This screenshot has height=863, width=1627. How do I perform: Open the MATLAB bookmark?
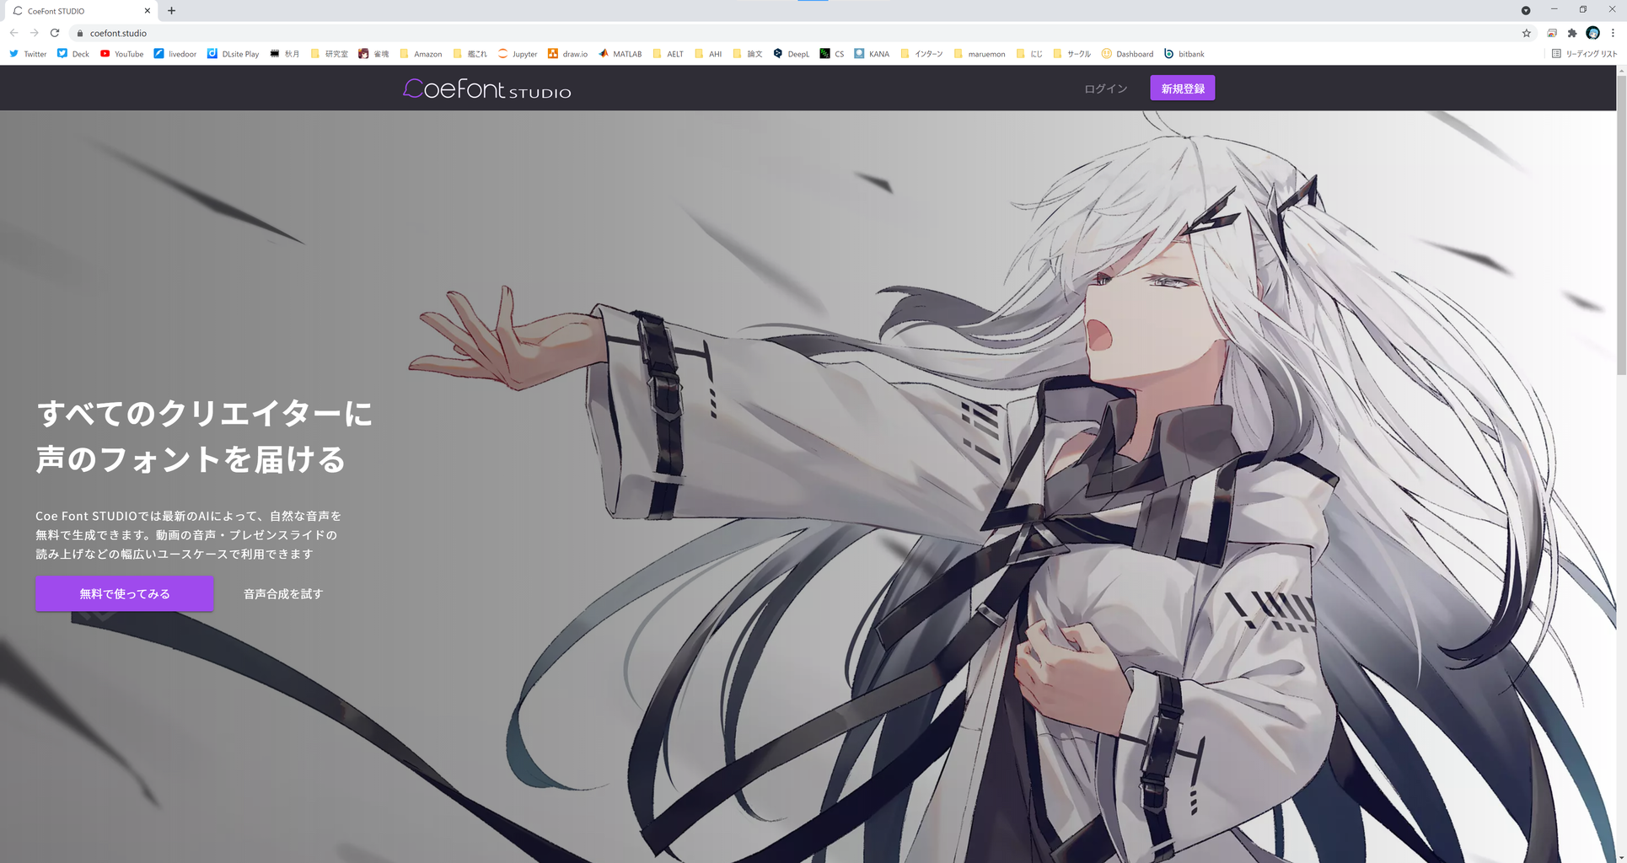pyautogui.click(x=620, y=54)
